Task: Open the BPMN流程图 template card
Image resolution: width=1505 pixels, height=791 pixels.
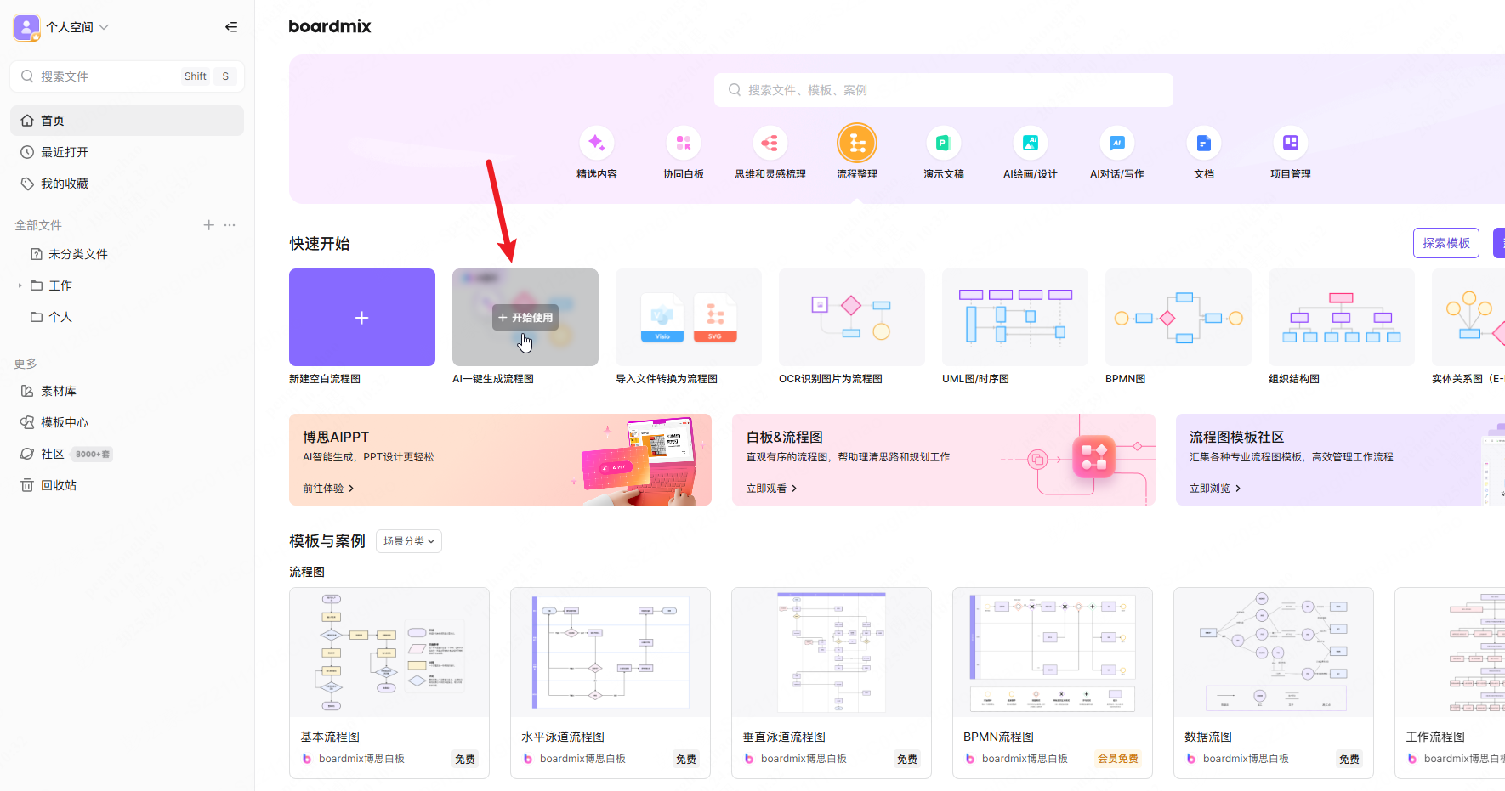Action: 1053,683
